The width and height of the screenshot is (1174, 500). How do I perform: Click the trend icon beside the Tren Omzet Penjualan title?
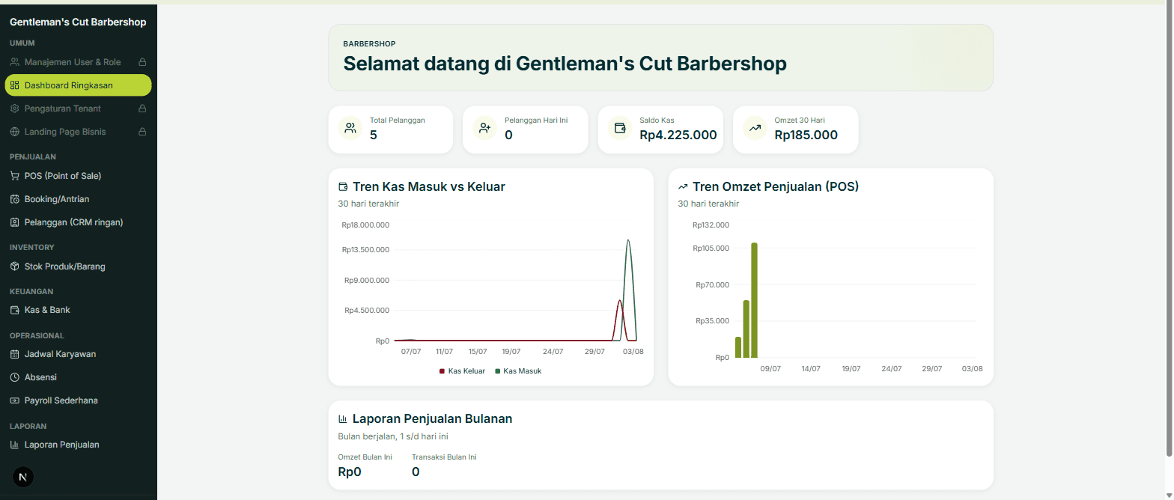pyautogui.click(x=683, y=186)
